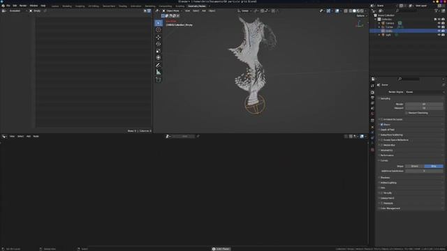Open the Render Engine dropdown
The width and height of the screenshot is (447, 251).
point(424,92)
